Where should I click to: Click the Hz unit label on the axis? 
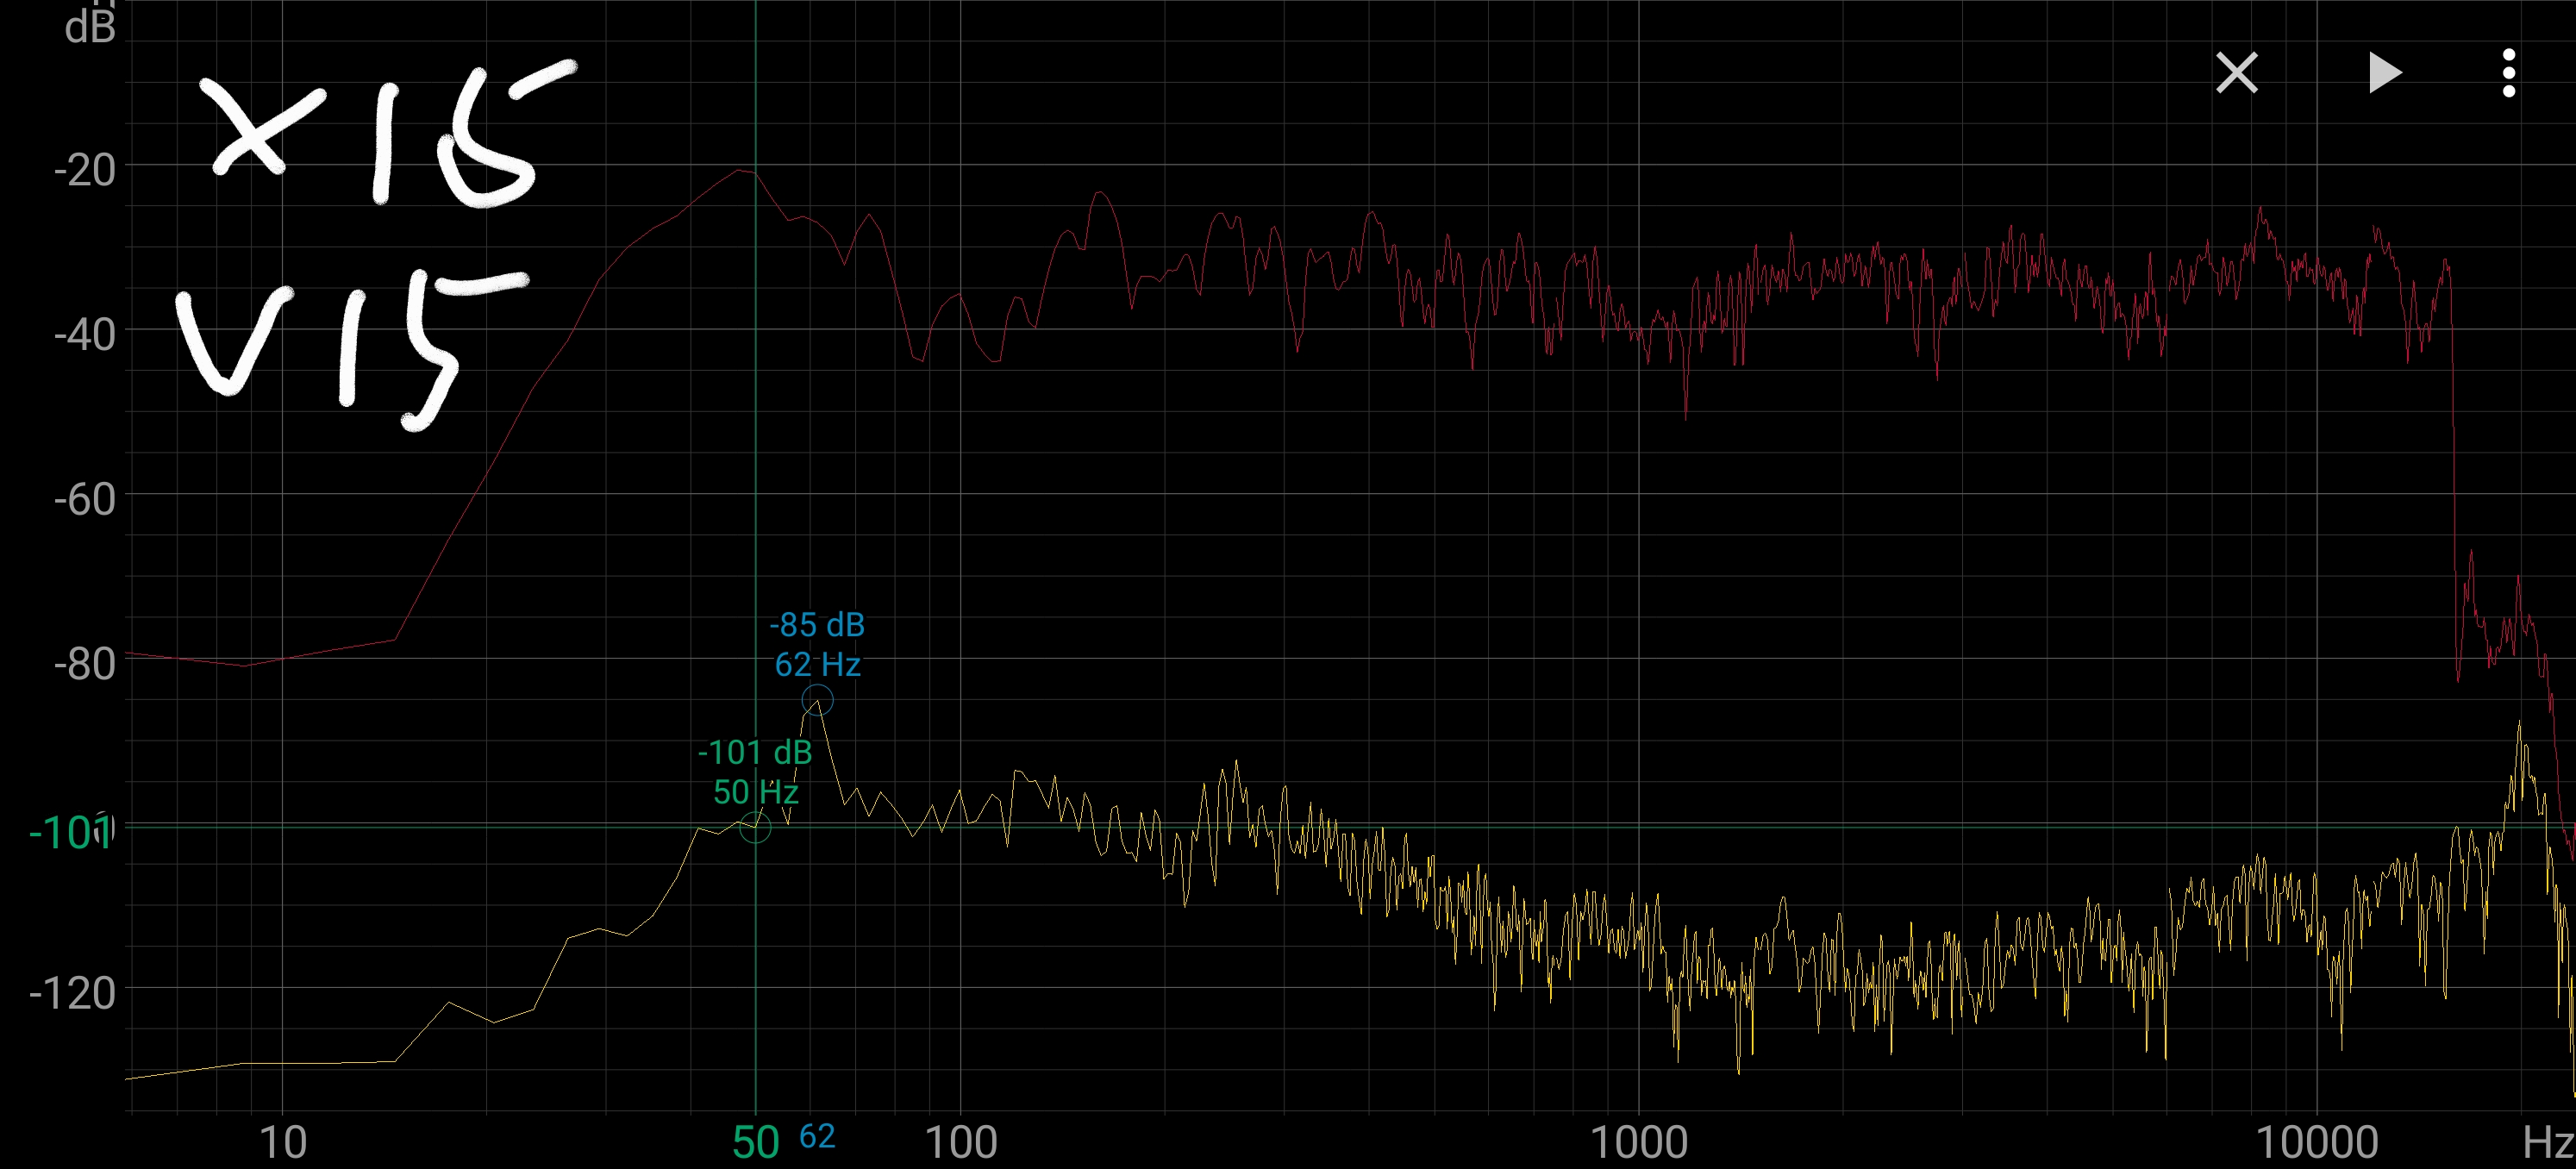click(2548, 1142)
